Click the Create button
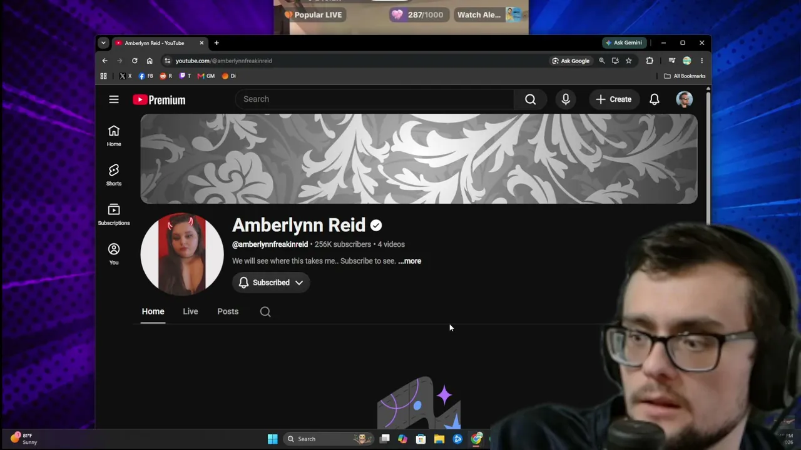This screenshot has height=450, width=801. coord(613,99)
